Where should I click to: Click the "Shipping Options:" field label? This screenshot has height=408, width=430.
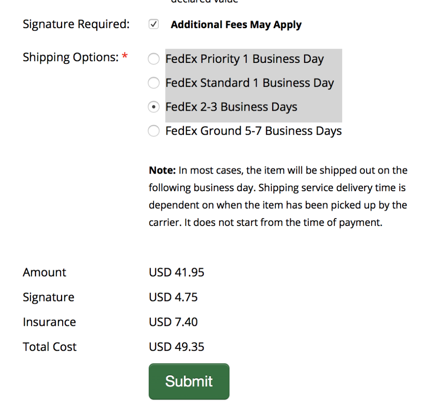(x=71, y=57)
